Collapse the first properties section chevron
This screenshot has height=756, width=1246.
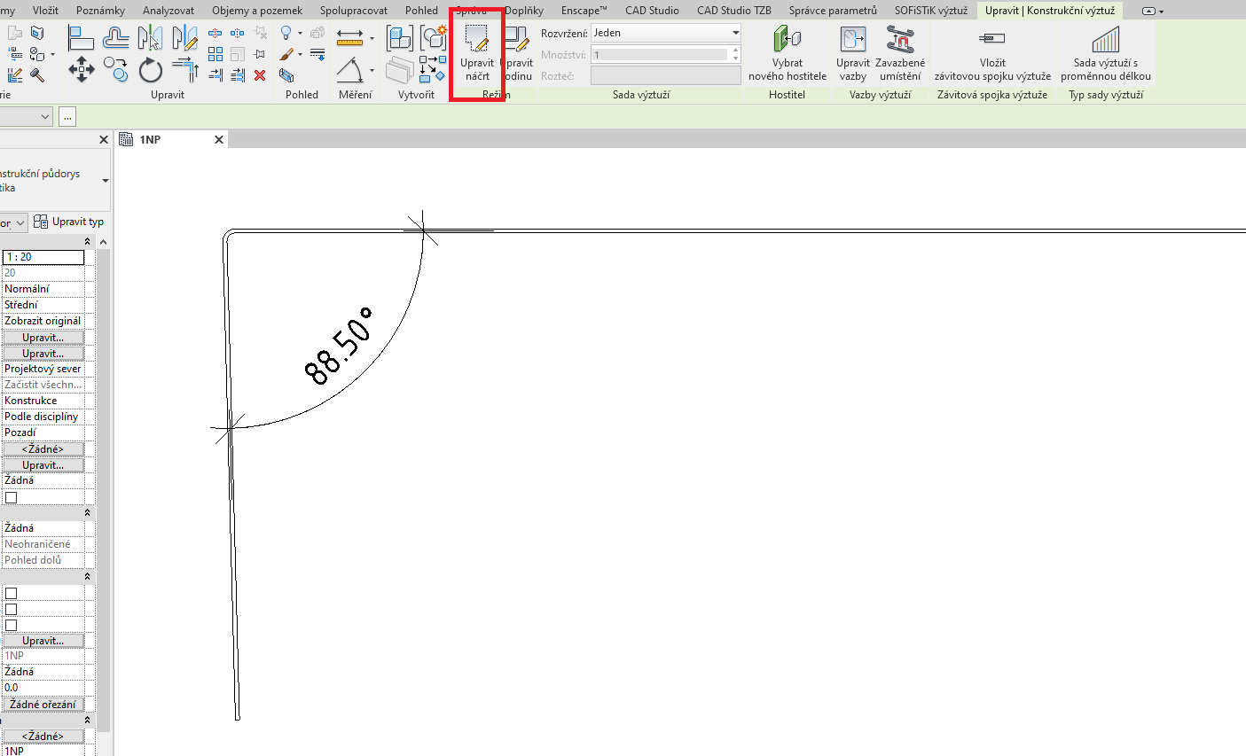coord(87,242)
